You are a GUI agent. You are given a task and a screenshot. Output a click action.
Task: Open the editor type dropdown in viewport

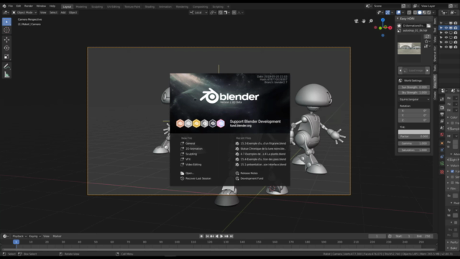pos(6,13)
